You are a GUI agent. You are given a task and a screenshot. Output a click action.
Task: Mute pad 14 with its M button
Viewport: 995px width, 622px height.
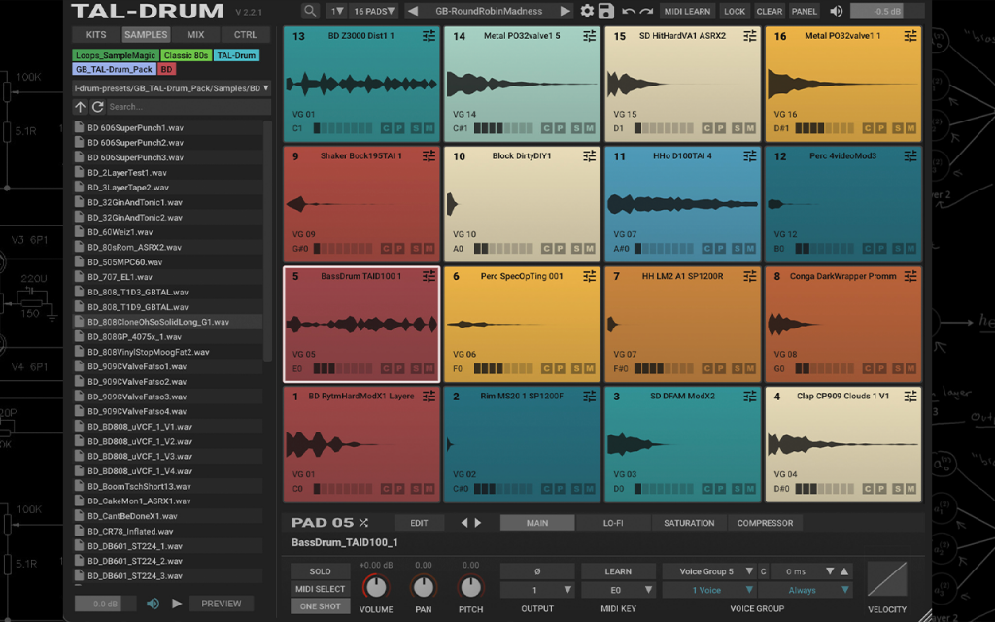click(x=590, y=128)
